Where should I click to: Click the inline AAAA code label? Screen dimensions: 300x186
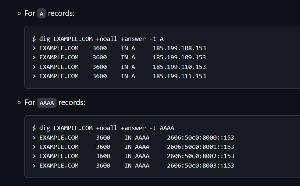[x=47, y=103]
